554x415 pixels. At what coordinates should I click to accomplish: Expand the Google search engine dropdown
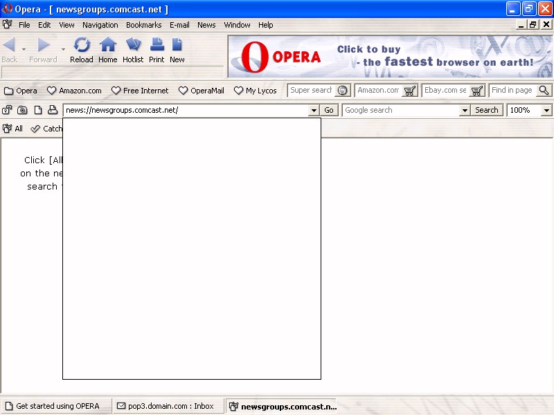coord(465,111)
